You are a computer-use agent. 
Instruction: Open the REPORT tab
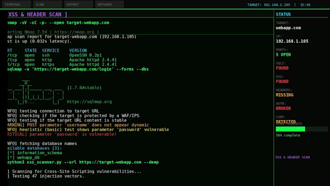[78, 4]
